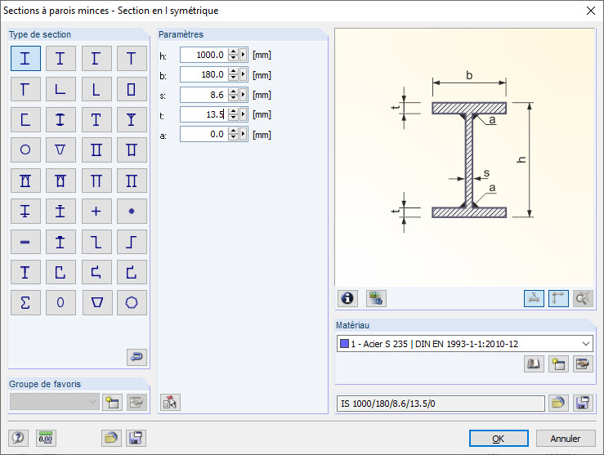
Task: Open the t parameter arrow menu
Action: point(243,114)
